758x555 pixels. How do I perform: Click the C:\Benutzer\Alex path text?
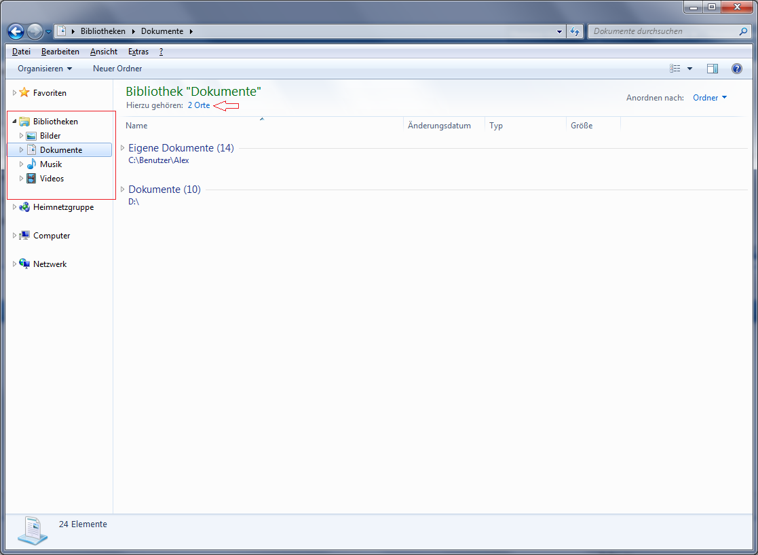coord(159,160)
